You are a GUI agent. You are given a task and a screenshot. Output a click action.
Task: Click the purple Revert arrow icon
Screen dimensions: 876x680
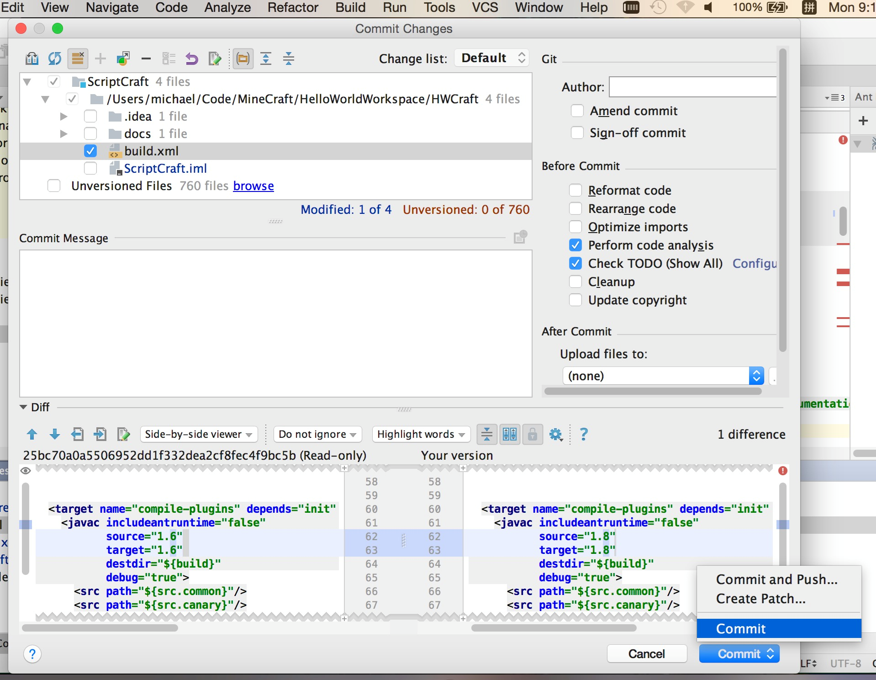pos(192,58)
